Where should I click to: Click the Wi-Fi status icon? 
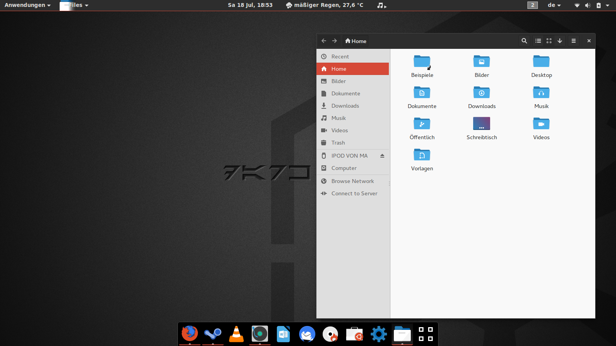[x=577, y=5]
